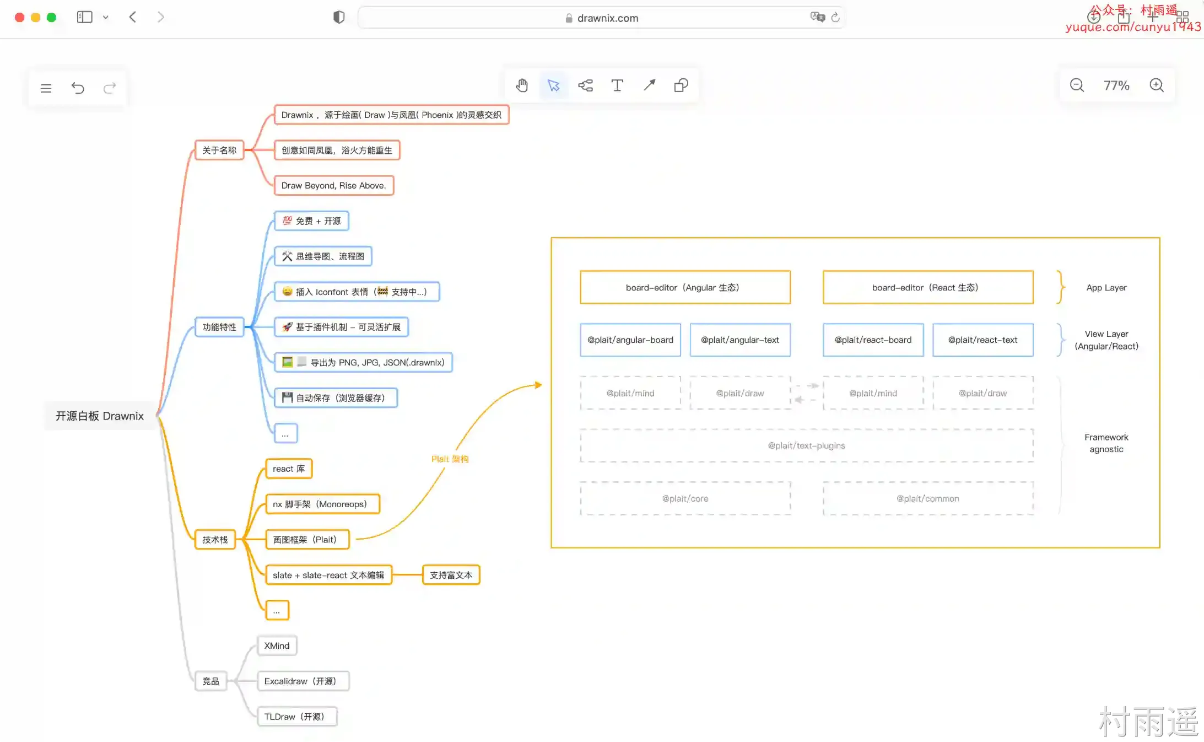
Task: Select the 基于插件机制 node
Action: [x=342, y=327]
